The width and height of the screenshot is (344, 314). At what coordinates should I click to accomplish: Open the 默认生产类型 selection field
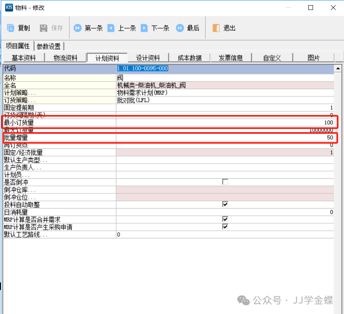(x=224, y=160)
